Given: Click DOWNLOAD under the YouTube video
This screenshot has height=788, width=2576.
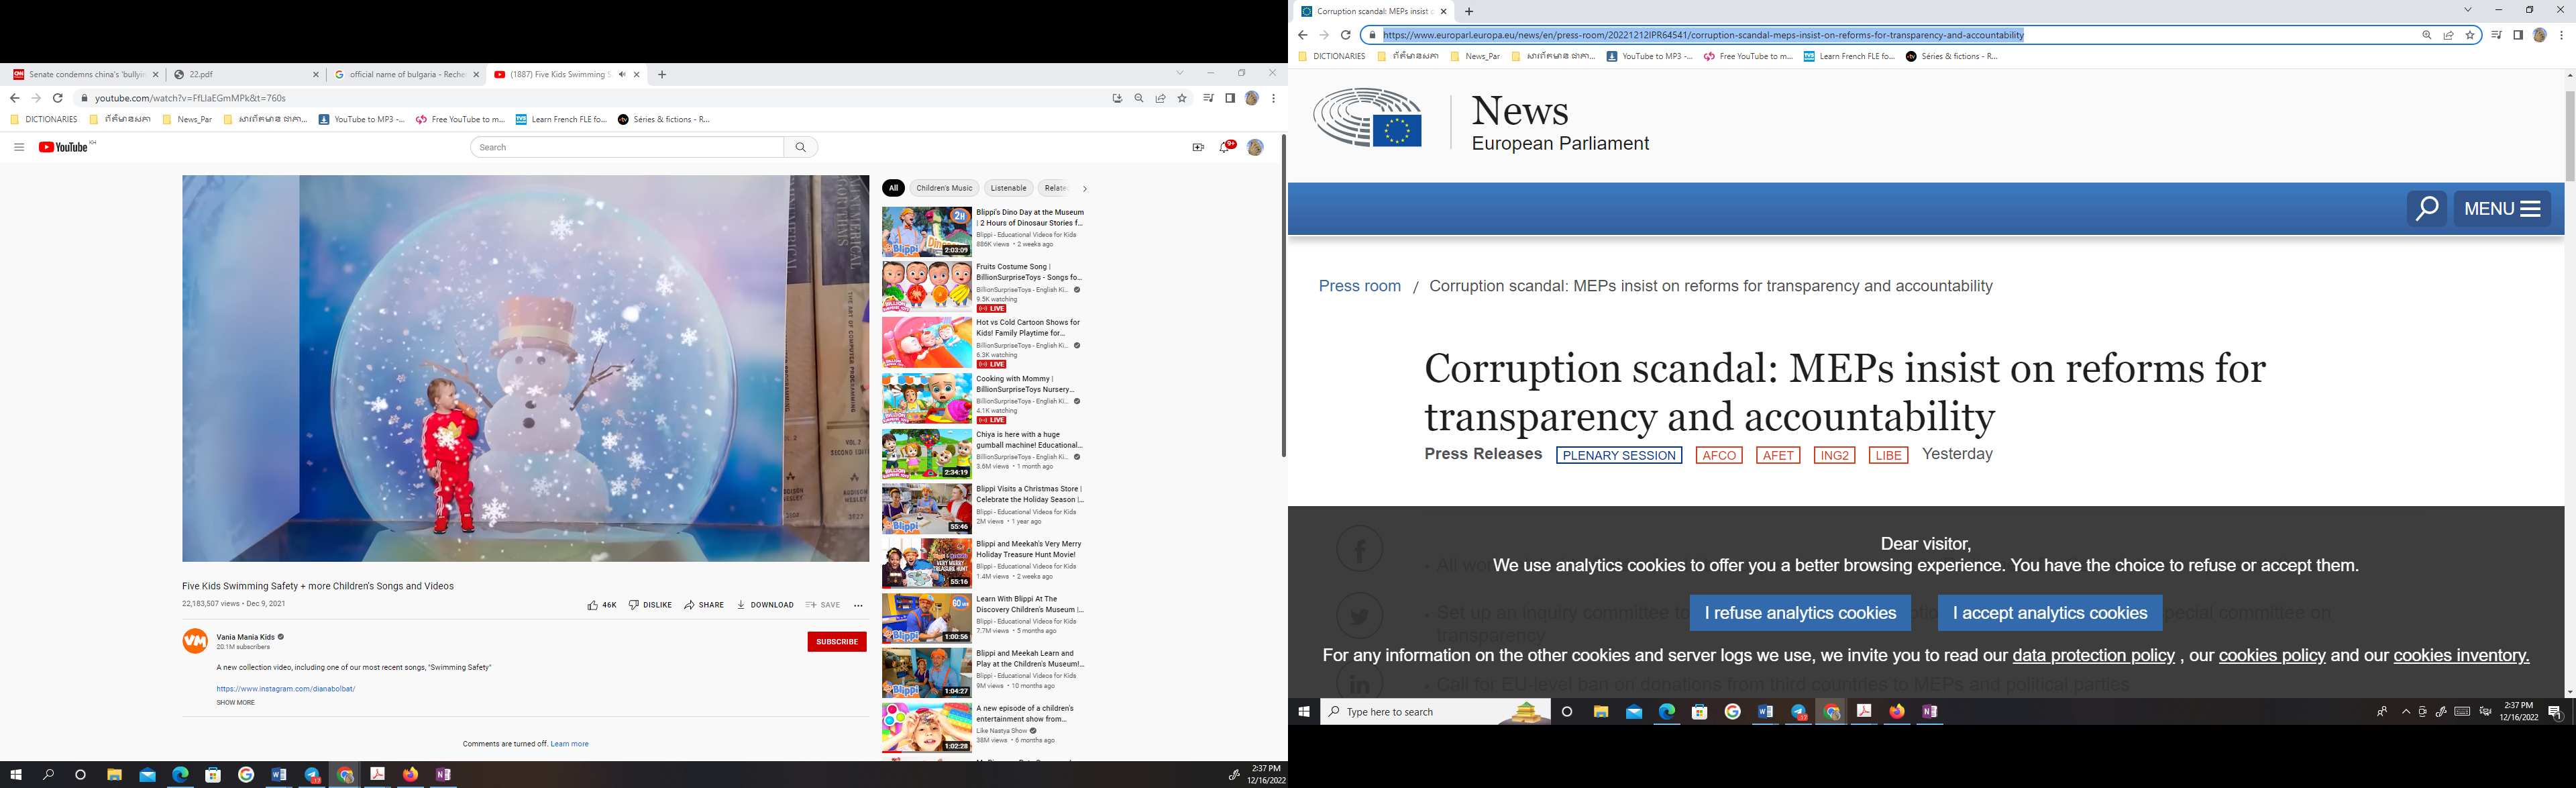Looking at the screenshot, I should 765,605.
